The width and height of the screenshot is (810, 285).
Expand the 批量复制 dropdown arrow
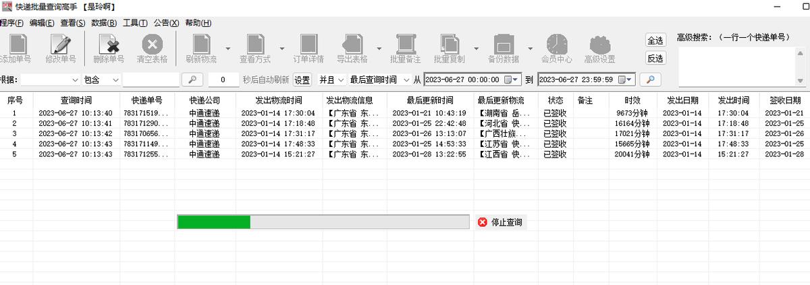477,49
